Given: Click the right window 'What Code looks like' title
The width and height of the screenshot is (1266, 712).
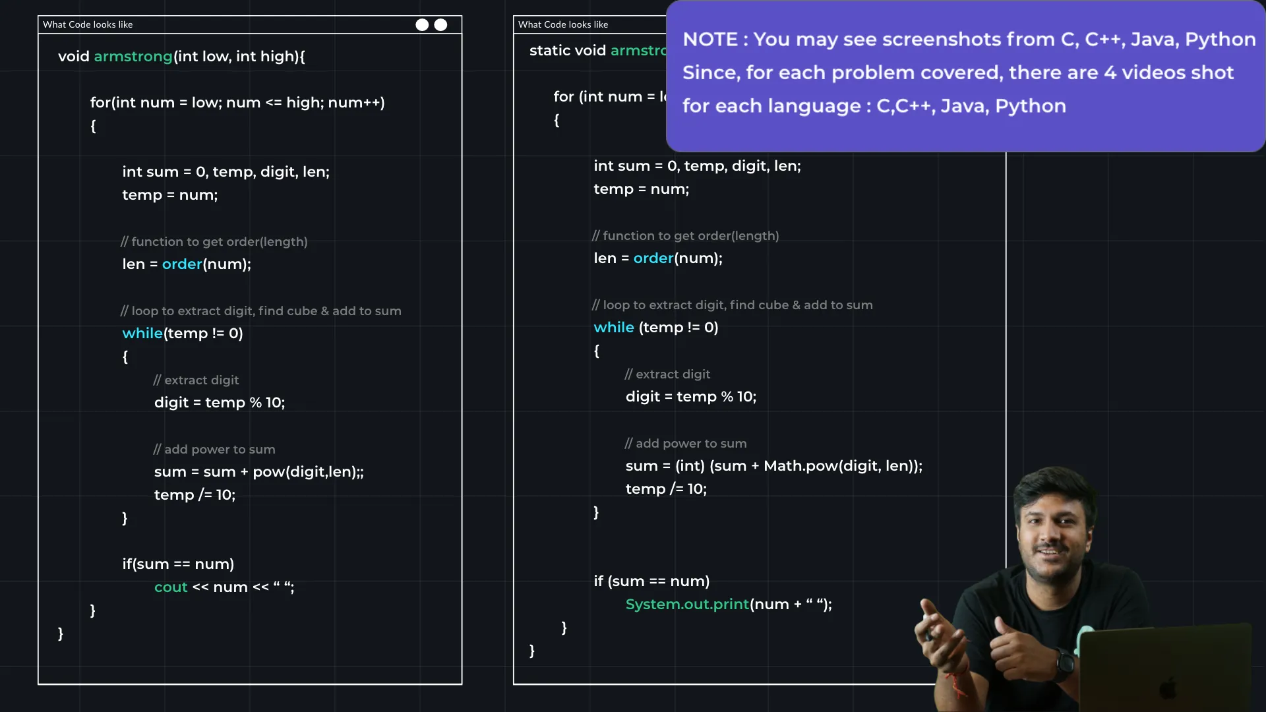Looking at the screenshot, I should [563, 24].
